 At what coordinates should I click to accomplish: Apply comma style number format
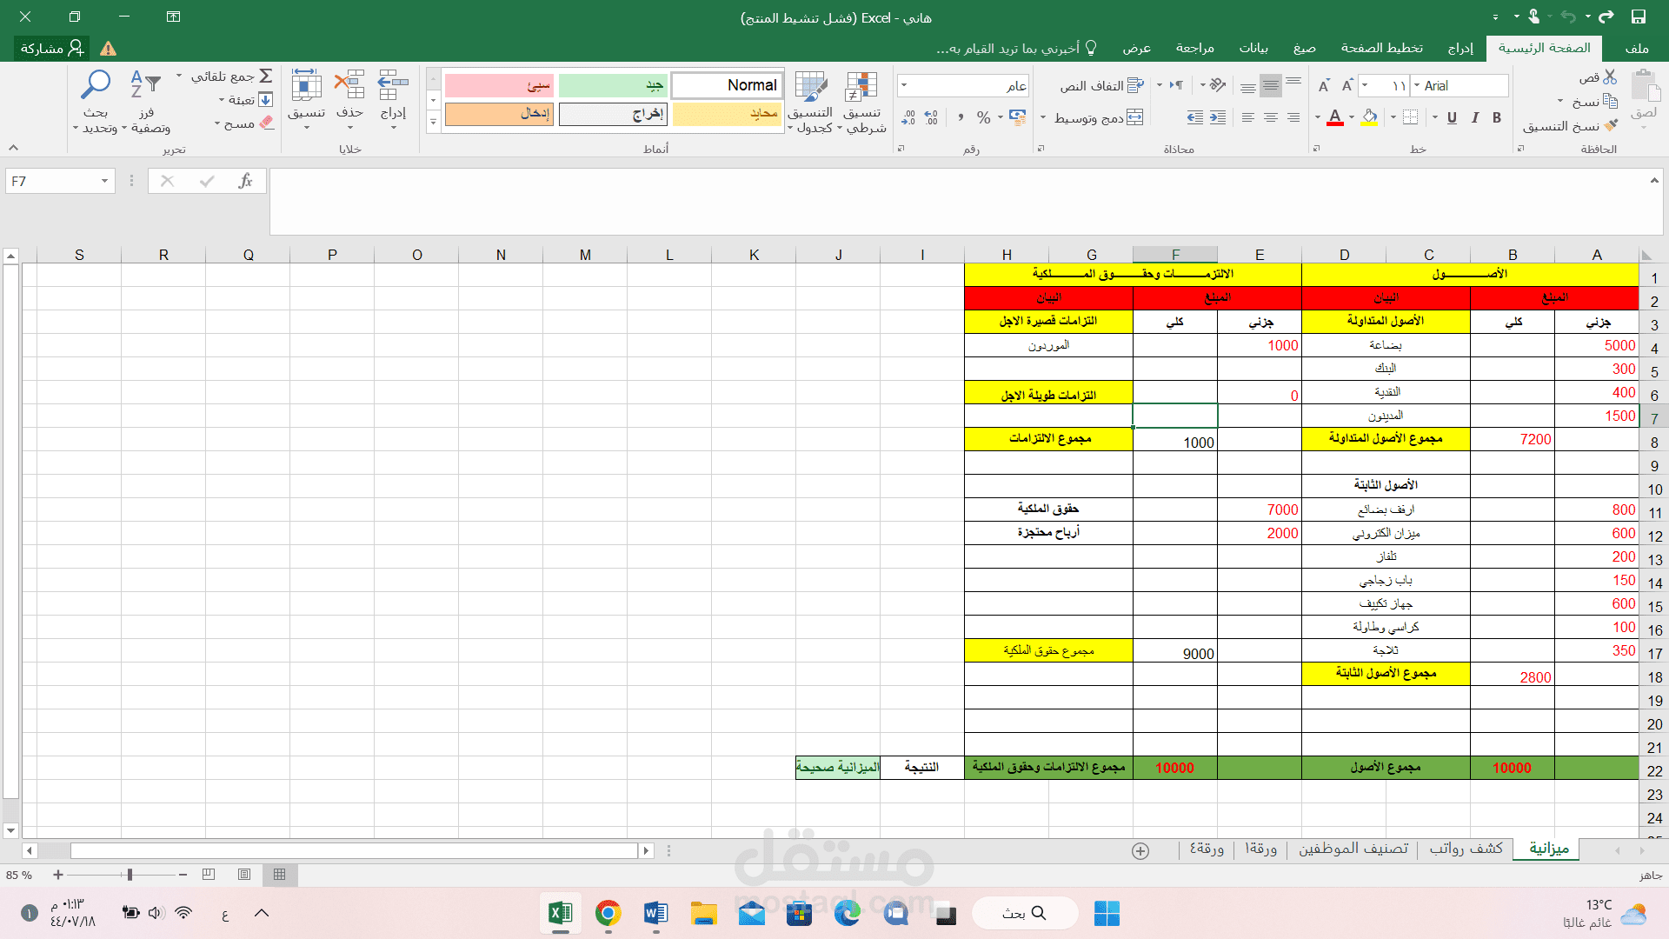tap(961, 117)
